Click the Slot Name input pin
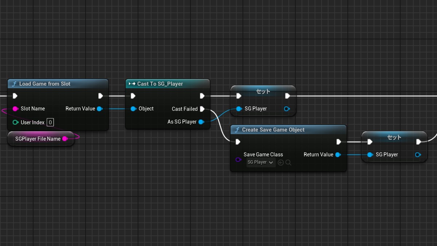Screen dimensions: 437x246 pyautogui.click(x=15, y=109)
